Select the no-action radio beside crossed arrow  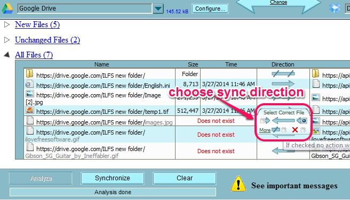[x=284, y=130]
